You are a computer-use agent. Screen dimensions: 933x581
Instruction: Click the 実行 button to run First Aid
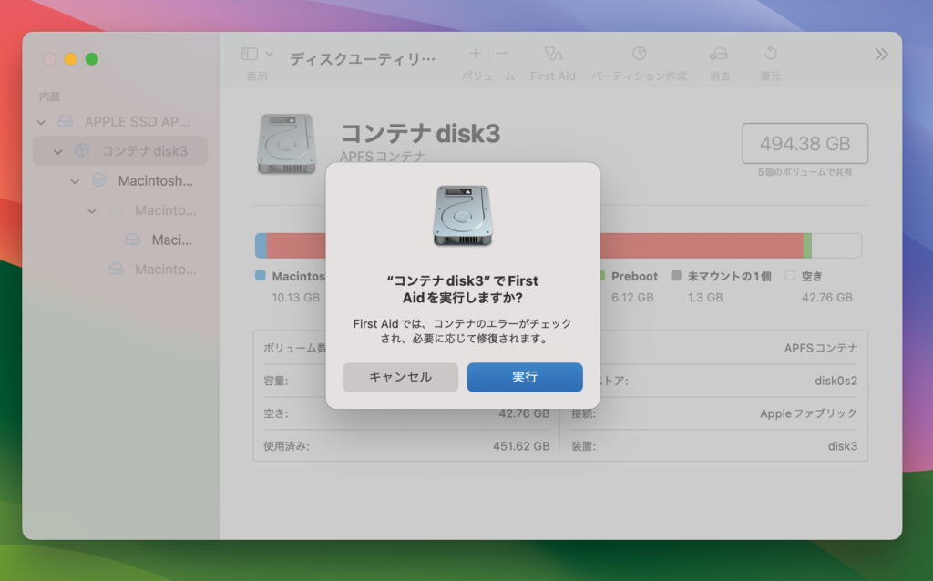524,377
